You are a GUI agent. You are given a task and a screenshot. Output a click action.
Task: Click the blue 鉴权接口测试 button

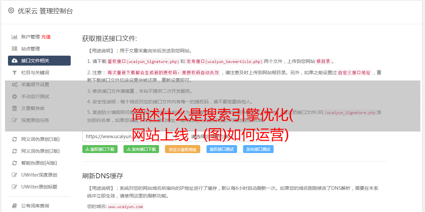pos(221,149)
